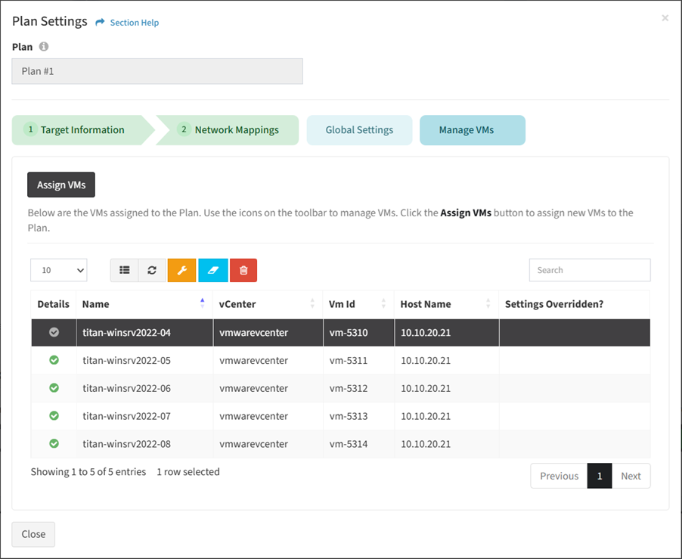Screen dimensions: 682x559
Task: Click the red trash delete icon
Action: 243,270
